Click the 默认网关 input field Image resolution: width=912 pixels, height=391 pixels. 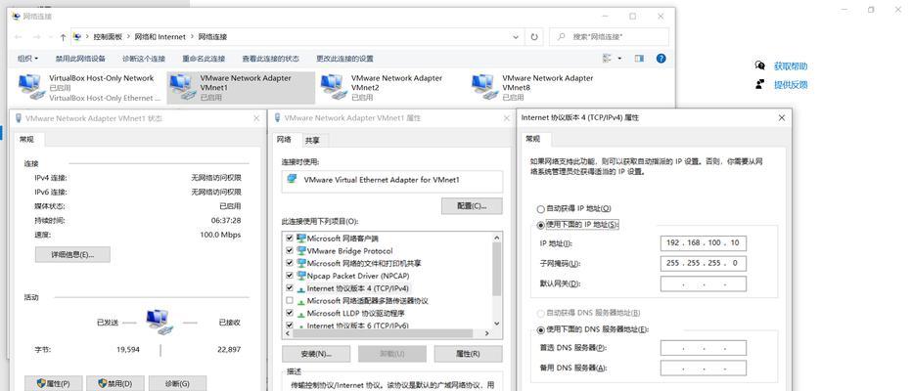tap(704, 284)
